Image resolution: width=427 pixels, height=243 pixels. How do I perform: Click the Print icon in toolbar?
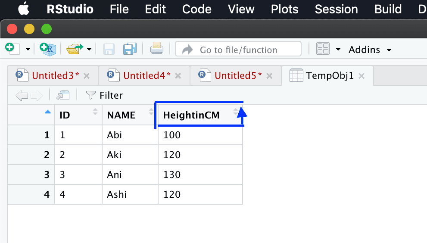coord(156,48)
